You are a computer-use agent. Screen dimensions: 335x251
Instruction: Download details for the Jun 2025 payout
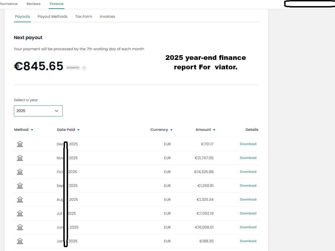(x=248, y=227)
